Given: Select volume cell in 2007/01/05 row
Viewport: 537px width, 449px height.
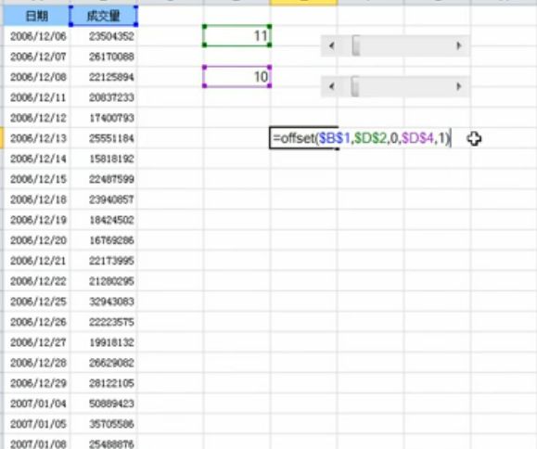Looking at the screenshot, I should click(104, 424).
